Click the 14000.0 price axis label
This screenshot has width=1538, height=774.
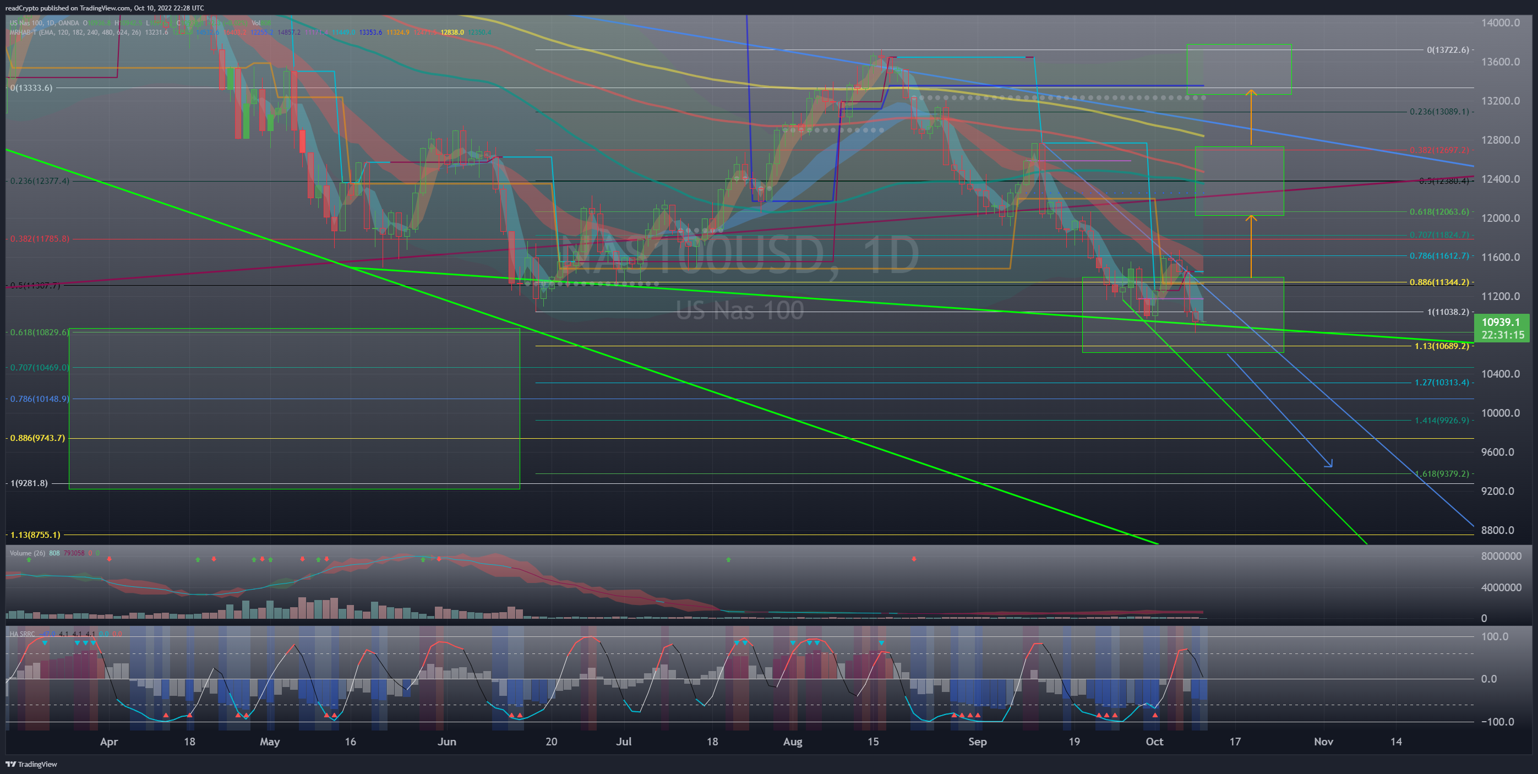[x=1501, y=23]
